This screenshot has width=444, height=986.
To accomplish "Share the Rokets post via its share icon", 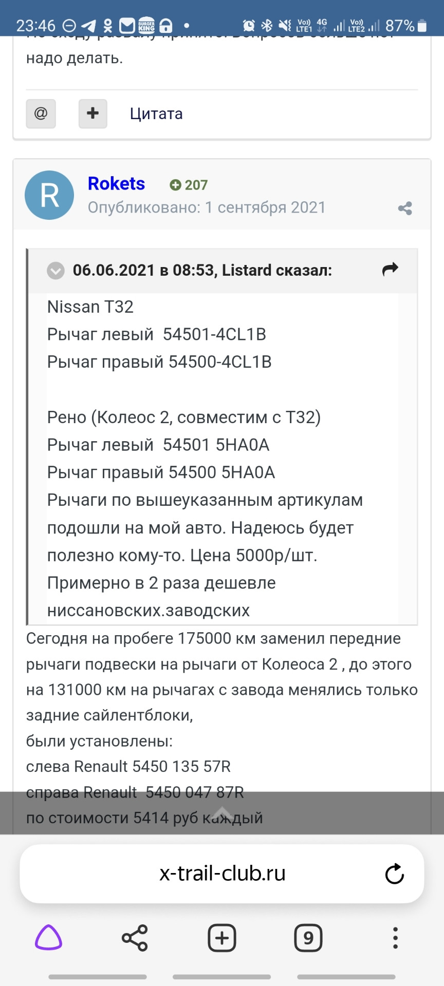I will (x=405, y=207).
